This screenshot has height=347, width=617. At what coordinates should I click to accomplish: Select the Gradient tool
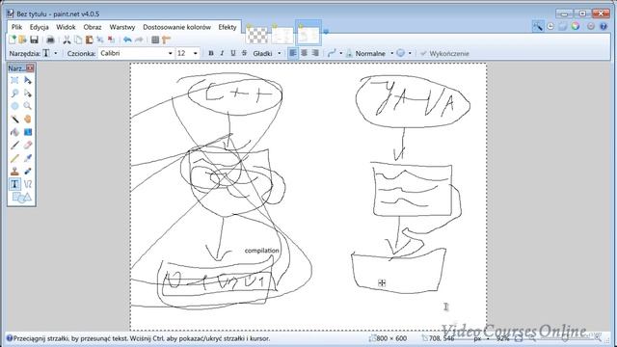click(28, 132)
